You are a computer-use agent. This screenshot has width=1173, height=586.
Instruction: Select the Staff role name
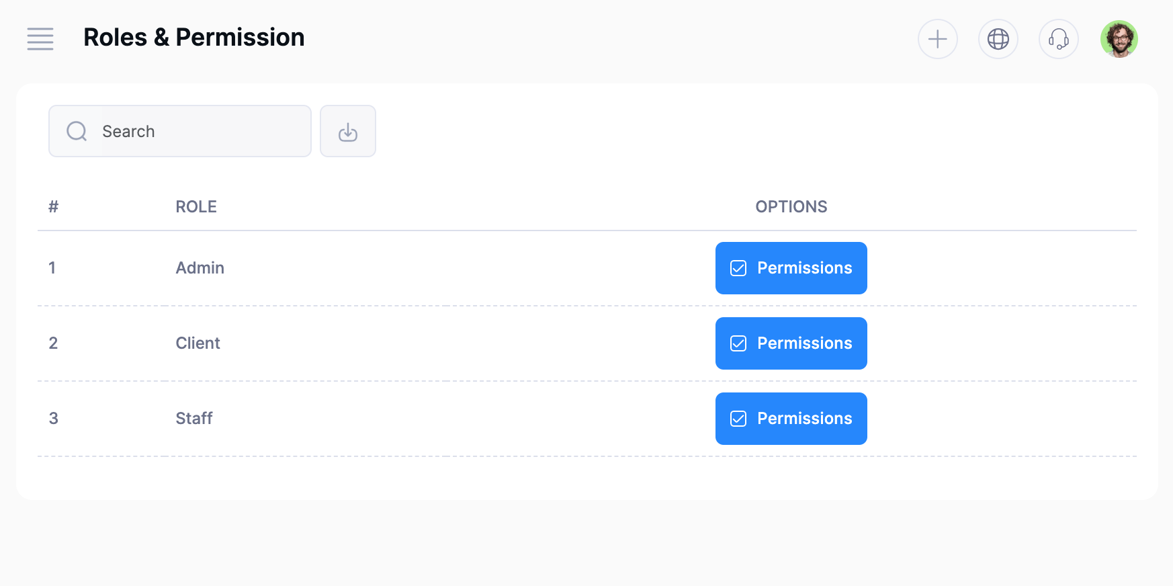(x=193, y=419)
